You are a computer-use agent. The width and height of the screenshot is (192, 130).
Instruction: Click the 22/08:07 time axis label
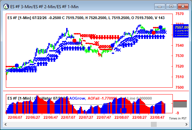click(122, 117)
